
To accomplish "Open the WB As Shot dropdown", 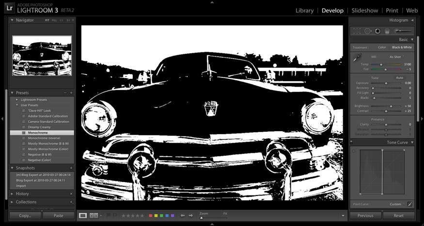I will (397, 57).
